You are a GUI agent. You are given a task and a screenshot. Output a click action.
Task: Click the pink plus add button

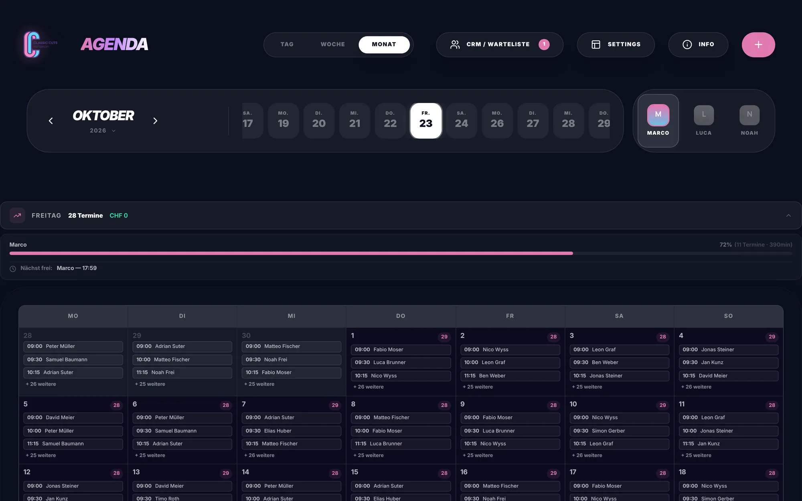pyautogui.click(x=758, y=44)
